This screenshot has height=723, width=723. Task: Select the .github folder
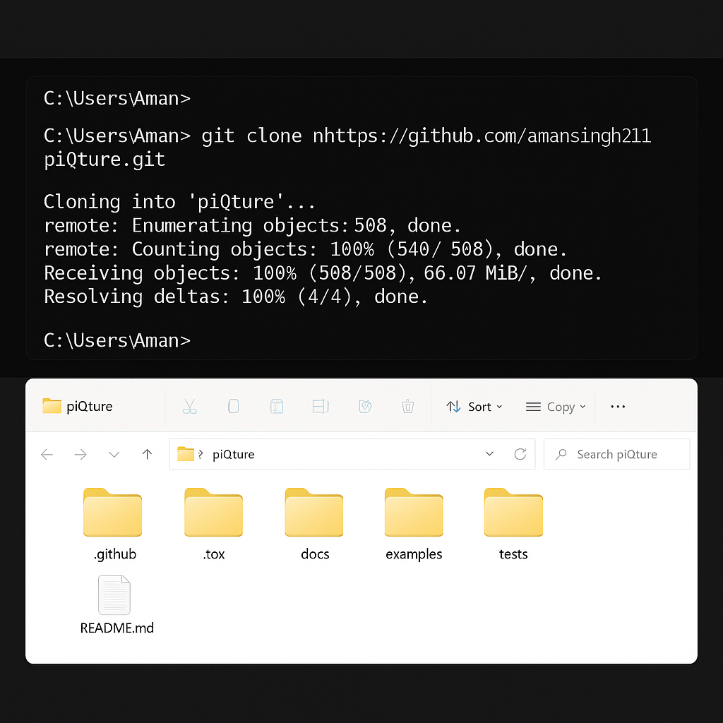point(113,523)
